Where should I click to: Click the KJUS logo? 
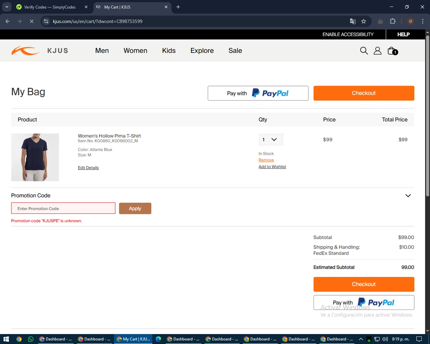coord(40,51)
